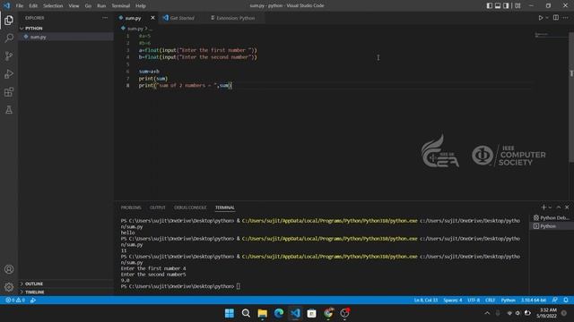The image size is (574, 322).
Task: Open the Testing flask view
Action: coord(9,109)
